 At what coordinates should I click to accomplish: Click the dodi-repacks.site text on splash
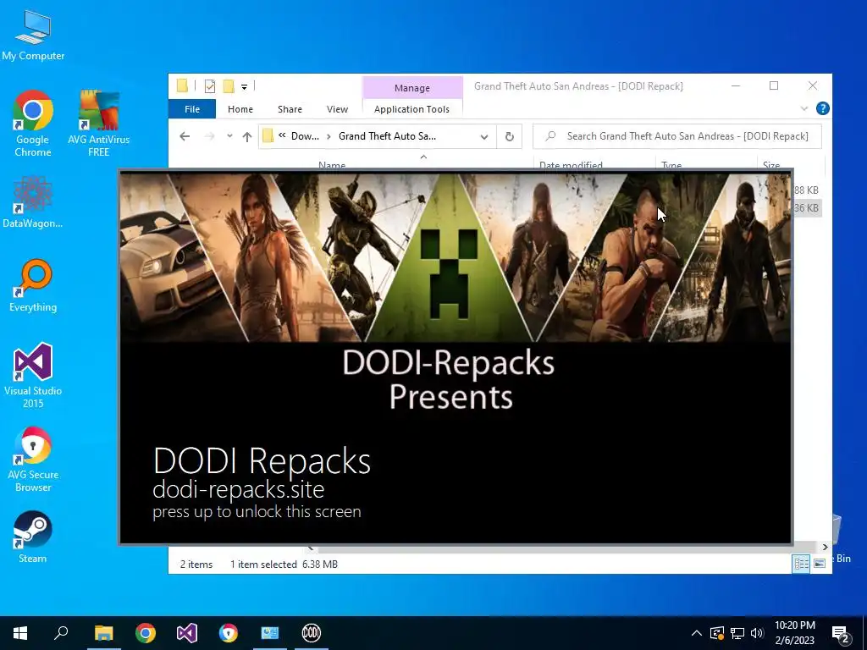click(238, 489)
